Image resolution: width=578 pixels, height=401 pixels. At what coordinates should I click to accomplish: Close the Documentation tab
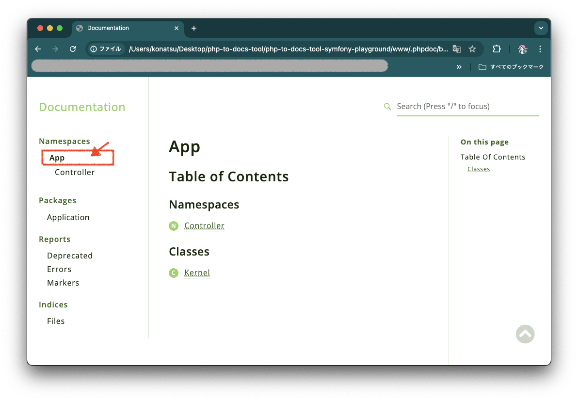click(x=177, y=28)
